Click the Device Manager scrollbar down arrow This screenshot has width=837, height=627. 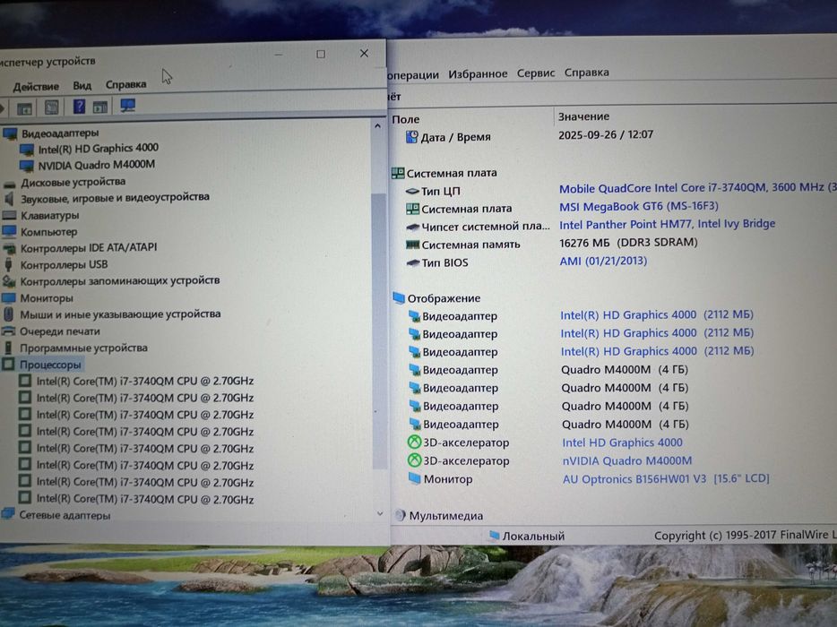point(380,513)
